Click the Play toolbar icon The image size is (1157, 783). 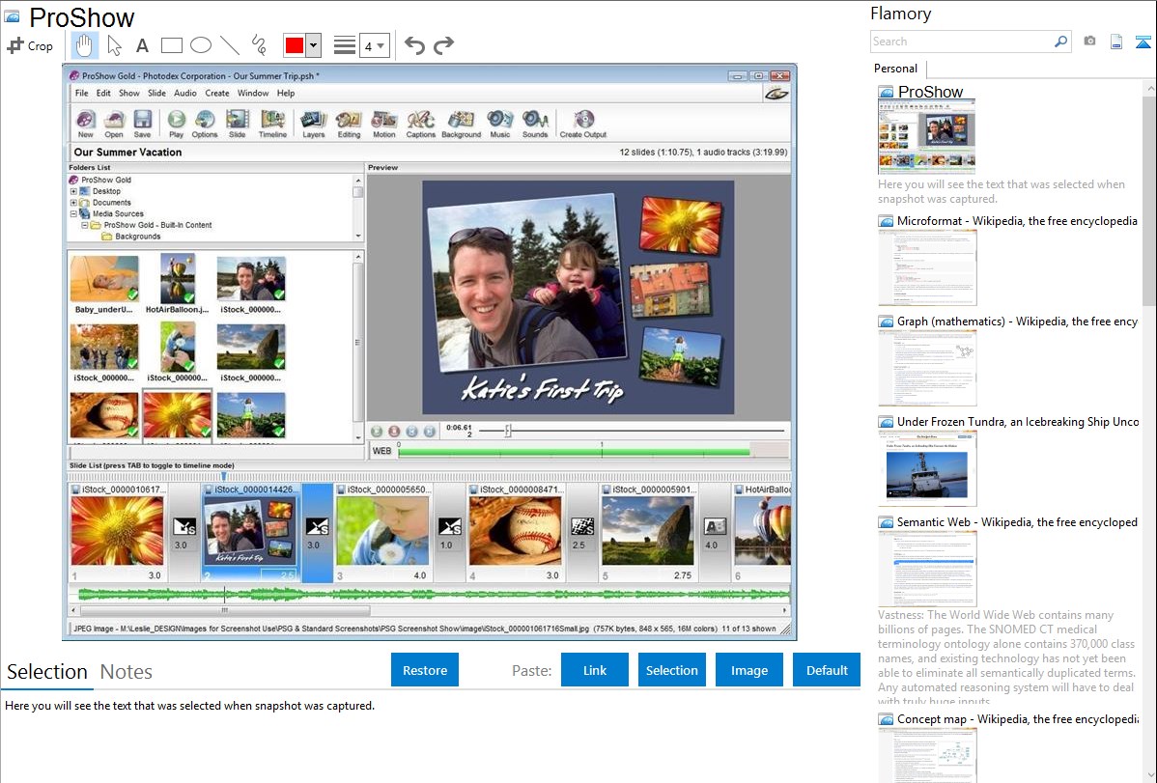tap(177, 124)
